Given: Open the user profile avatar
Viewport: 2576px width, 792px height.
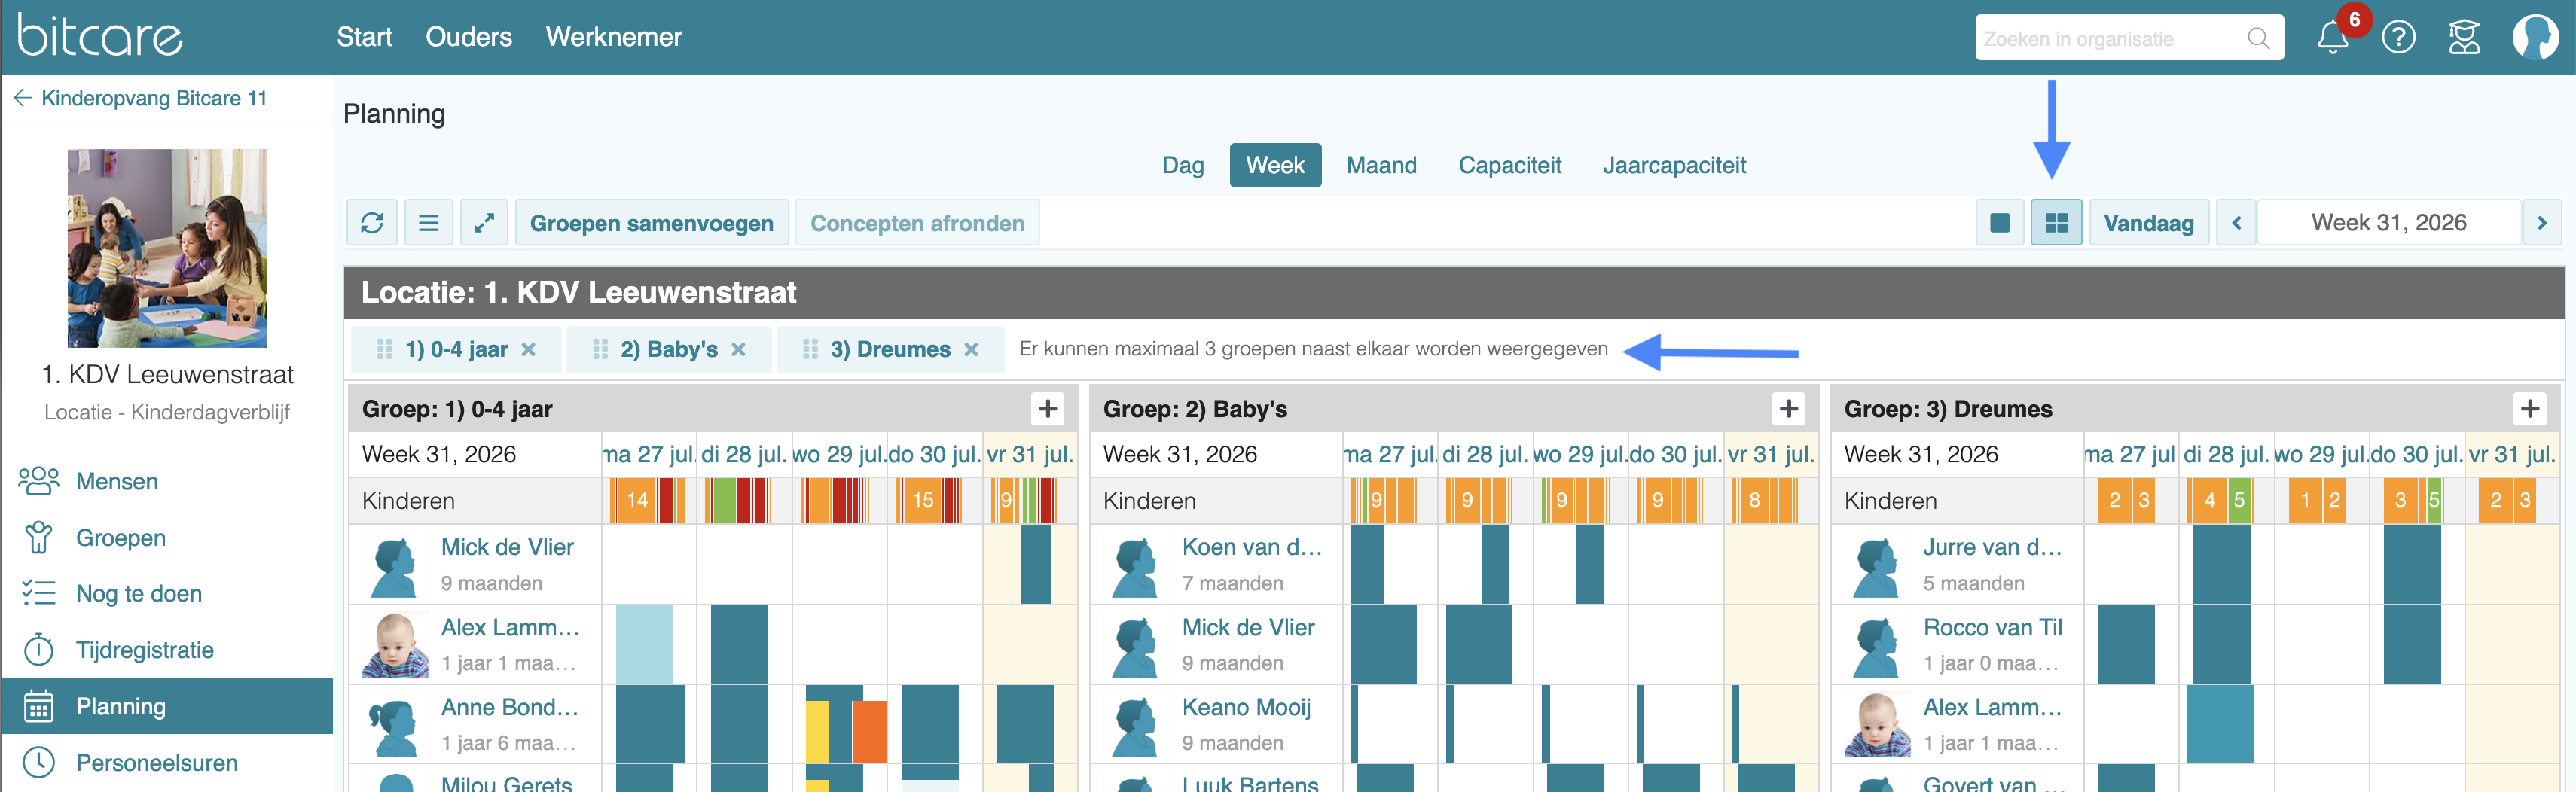Looking at the screenshot, I should coord(2535,38).
